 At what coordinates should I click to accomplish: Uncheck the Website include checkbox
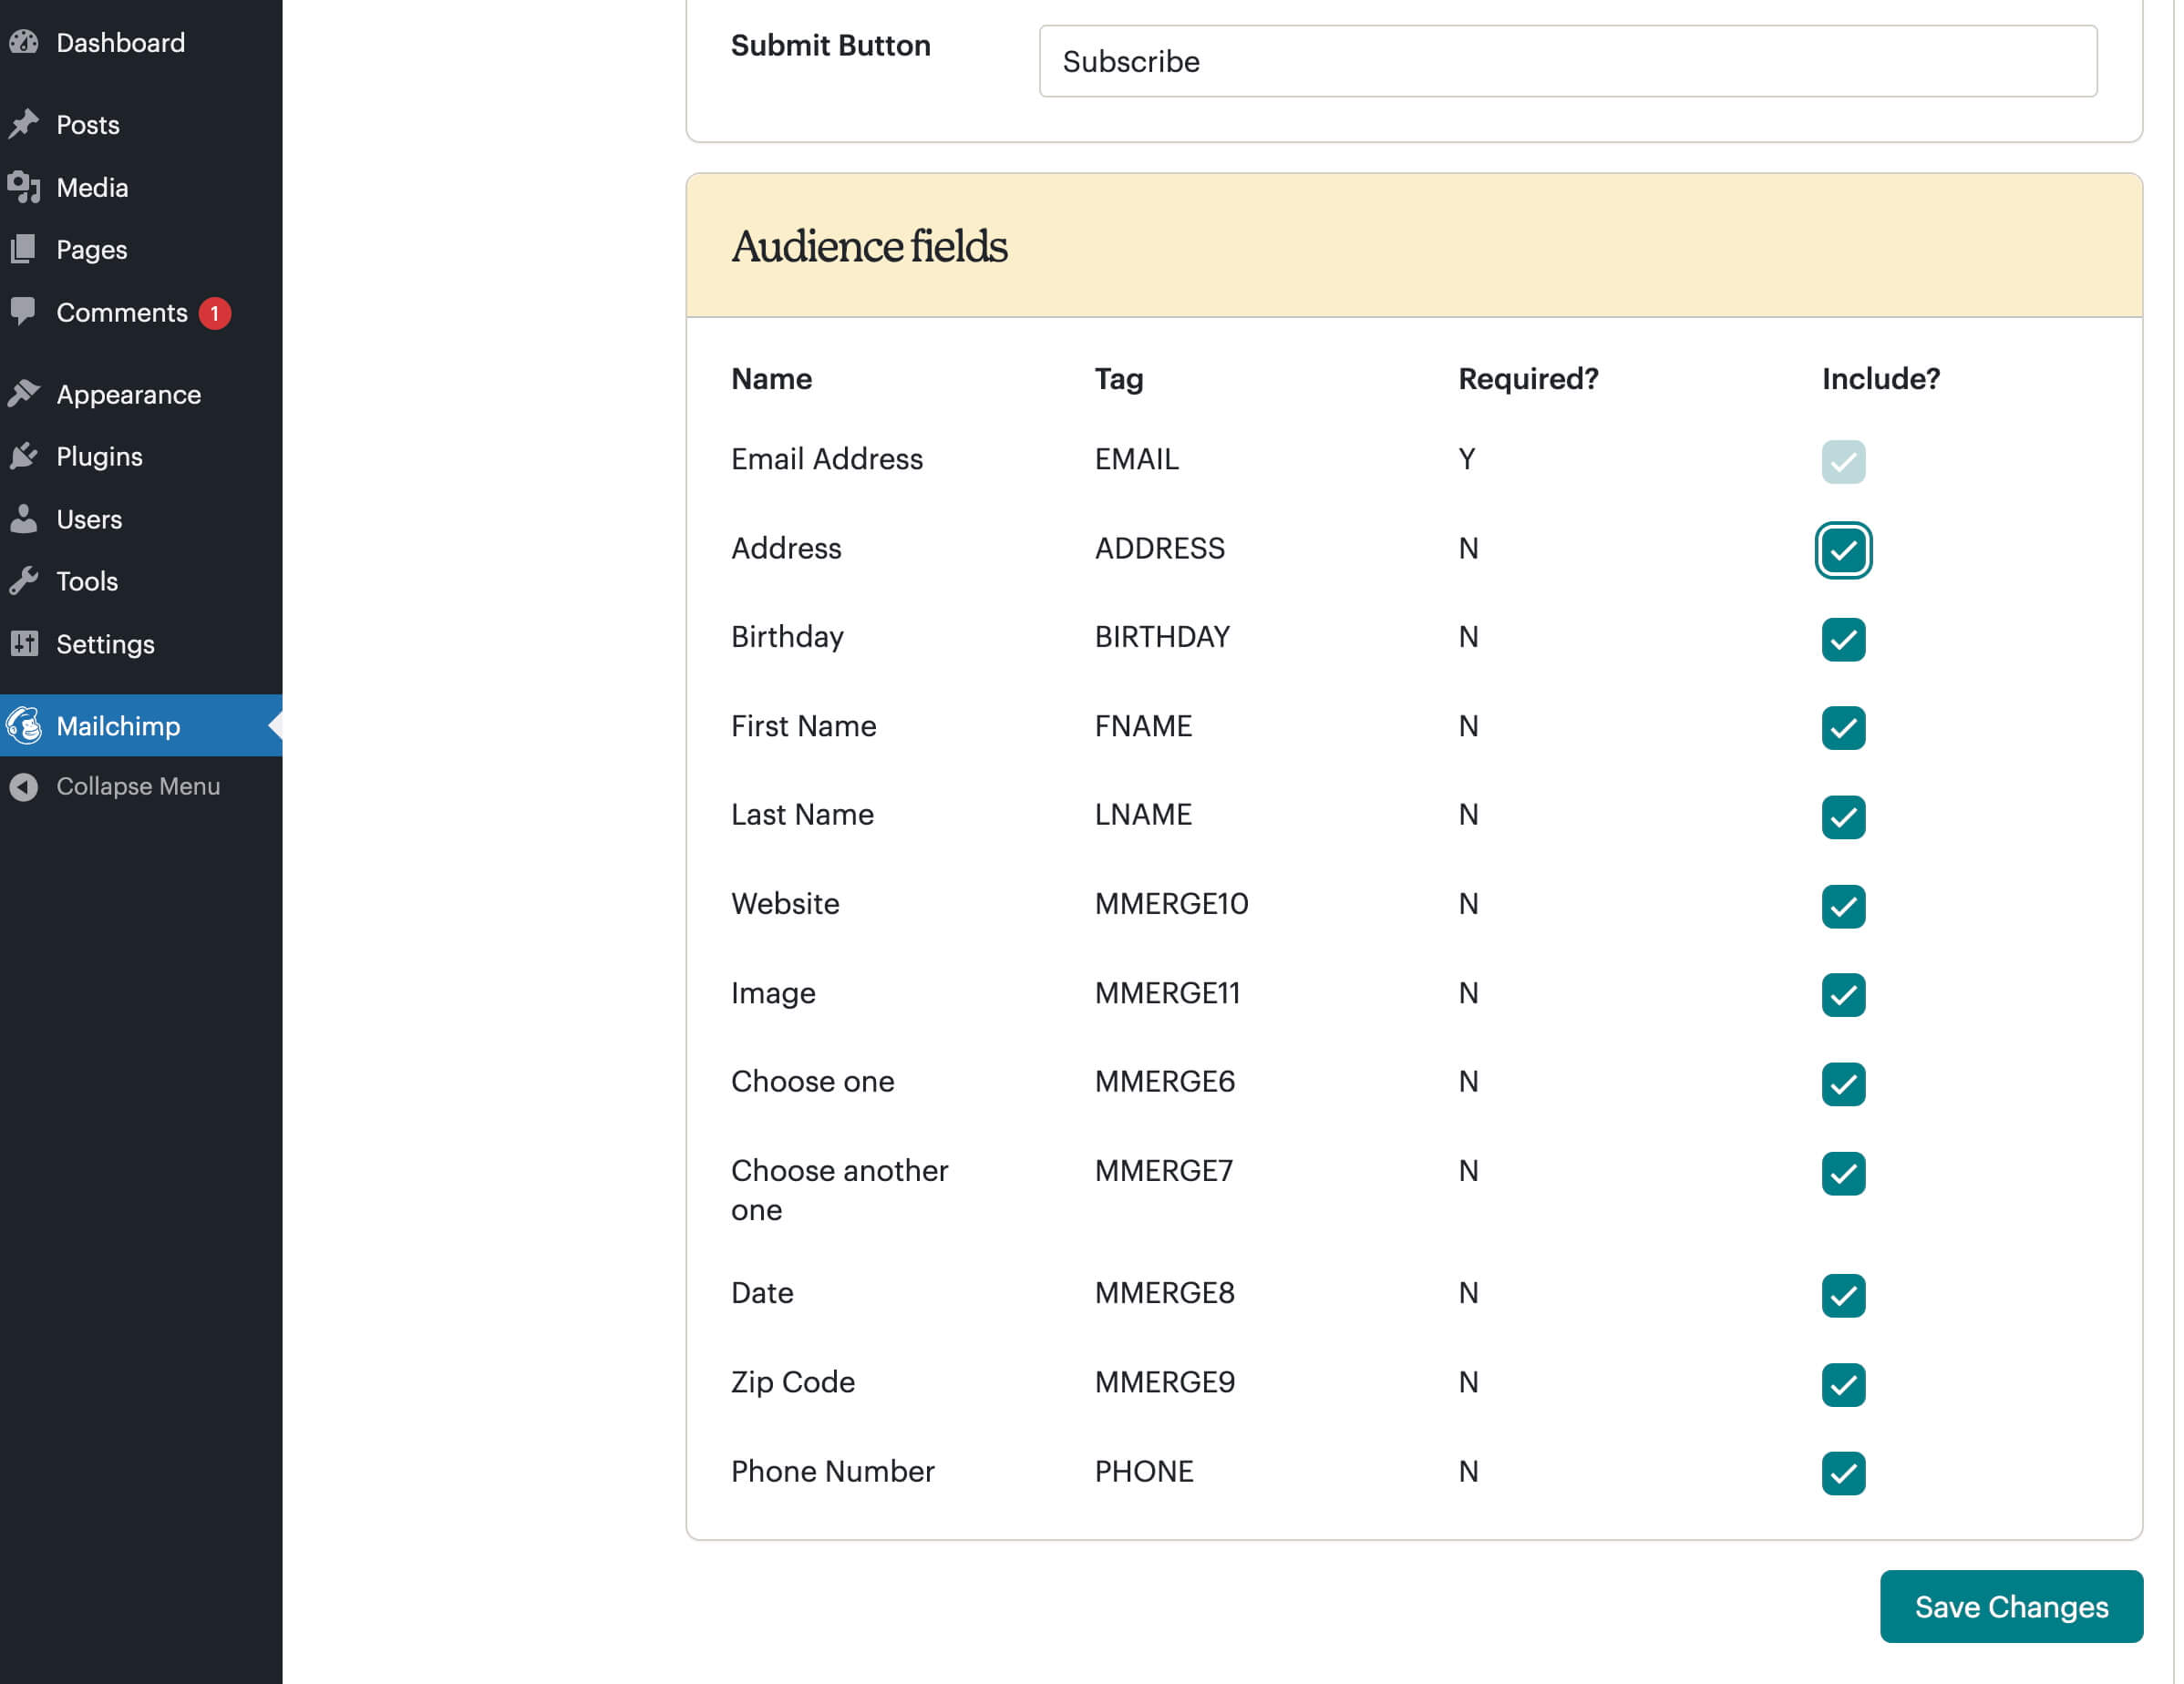pos(1843,905)
